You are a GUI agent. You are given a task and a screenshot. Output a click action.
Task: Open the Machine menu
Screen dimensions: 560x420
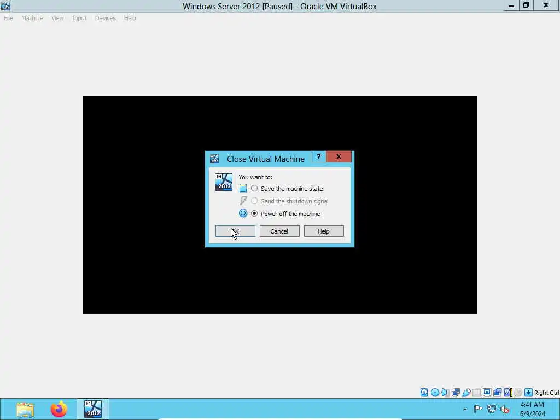(32, 18)
